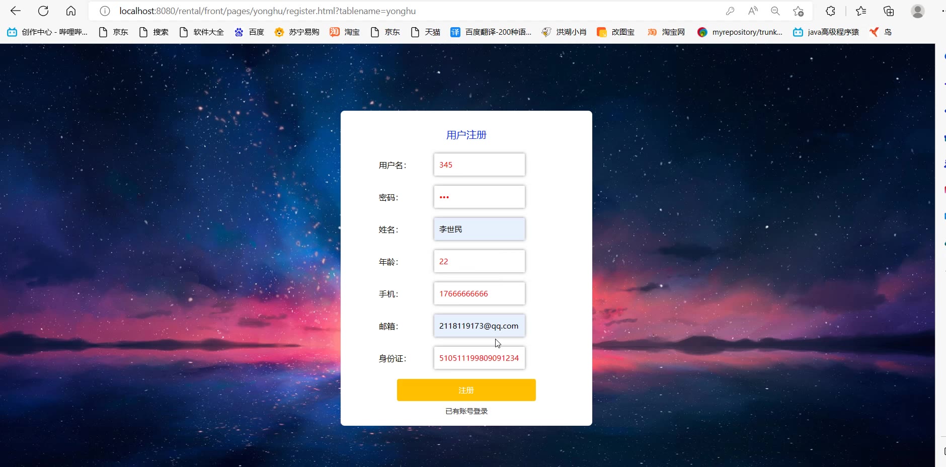Open the 百度 bookmark
946x467 pixels.
point(250,32)
